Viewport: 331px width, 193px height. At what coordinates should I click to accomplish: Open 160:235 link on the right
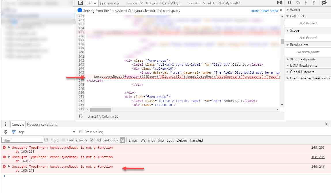point(318,157)
